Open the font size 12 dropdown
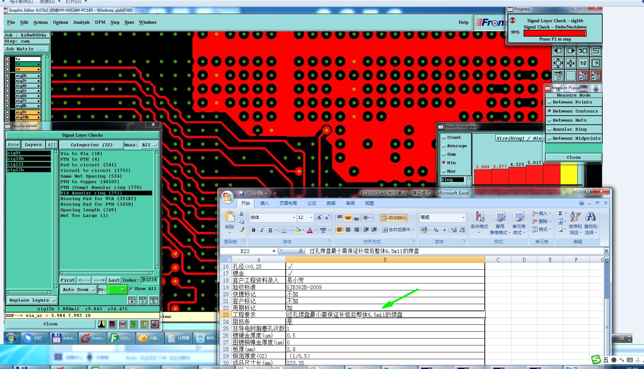 (x=311, y=217)
